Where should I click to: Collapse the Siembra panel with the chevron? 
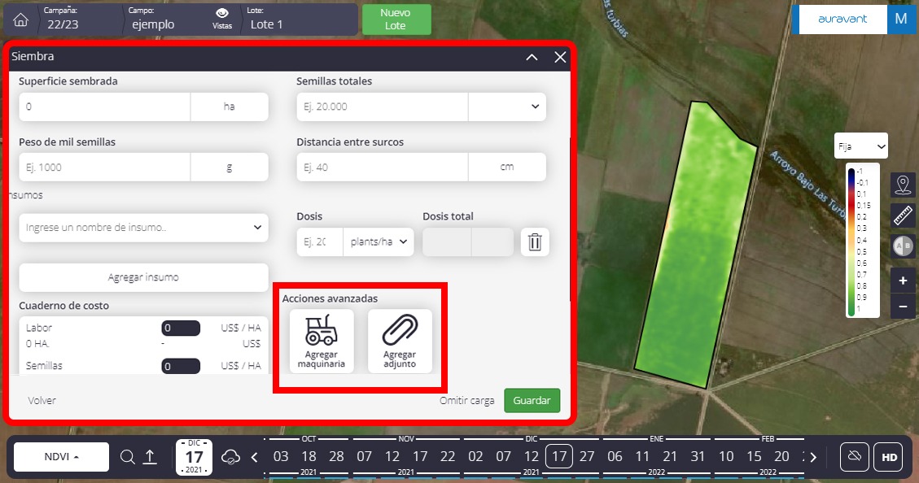point(532,57)
